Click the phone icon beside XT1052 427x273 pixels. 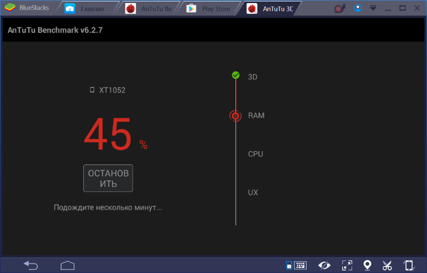coord(92,90)
